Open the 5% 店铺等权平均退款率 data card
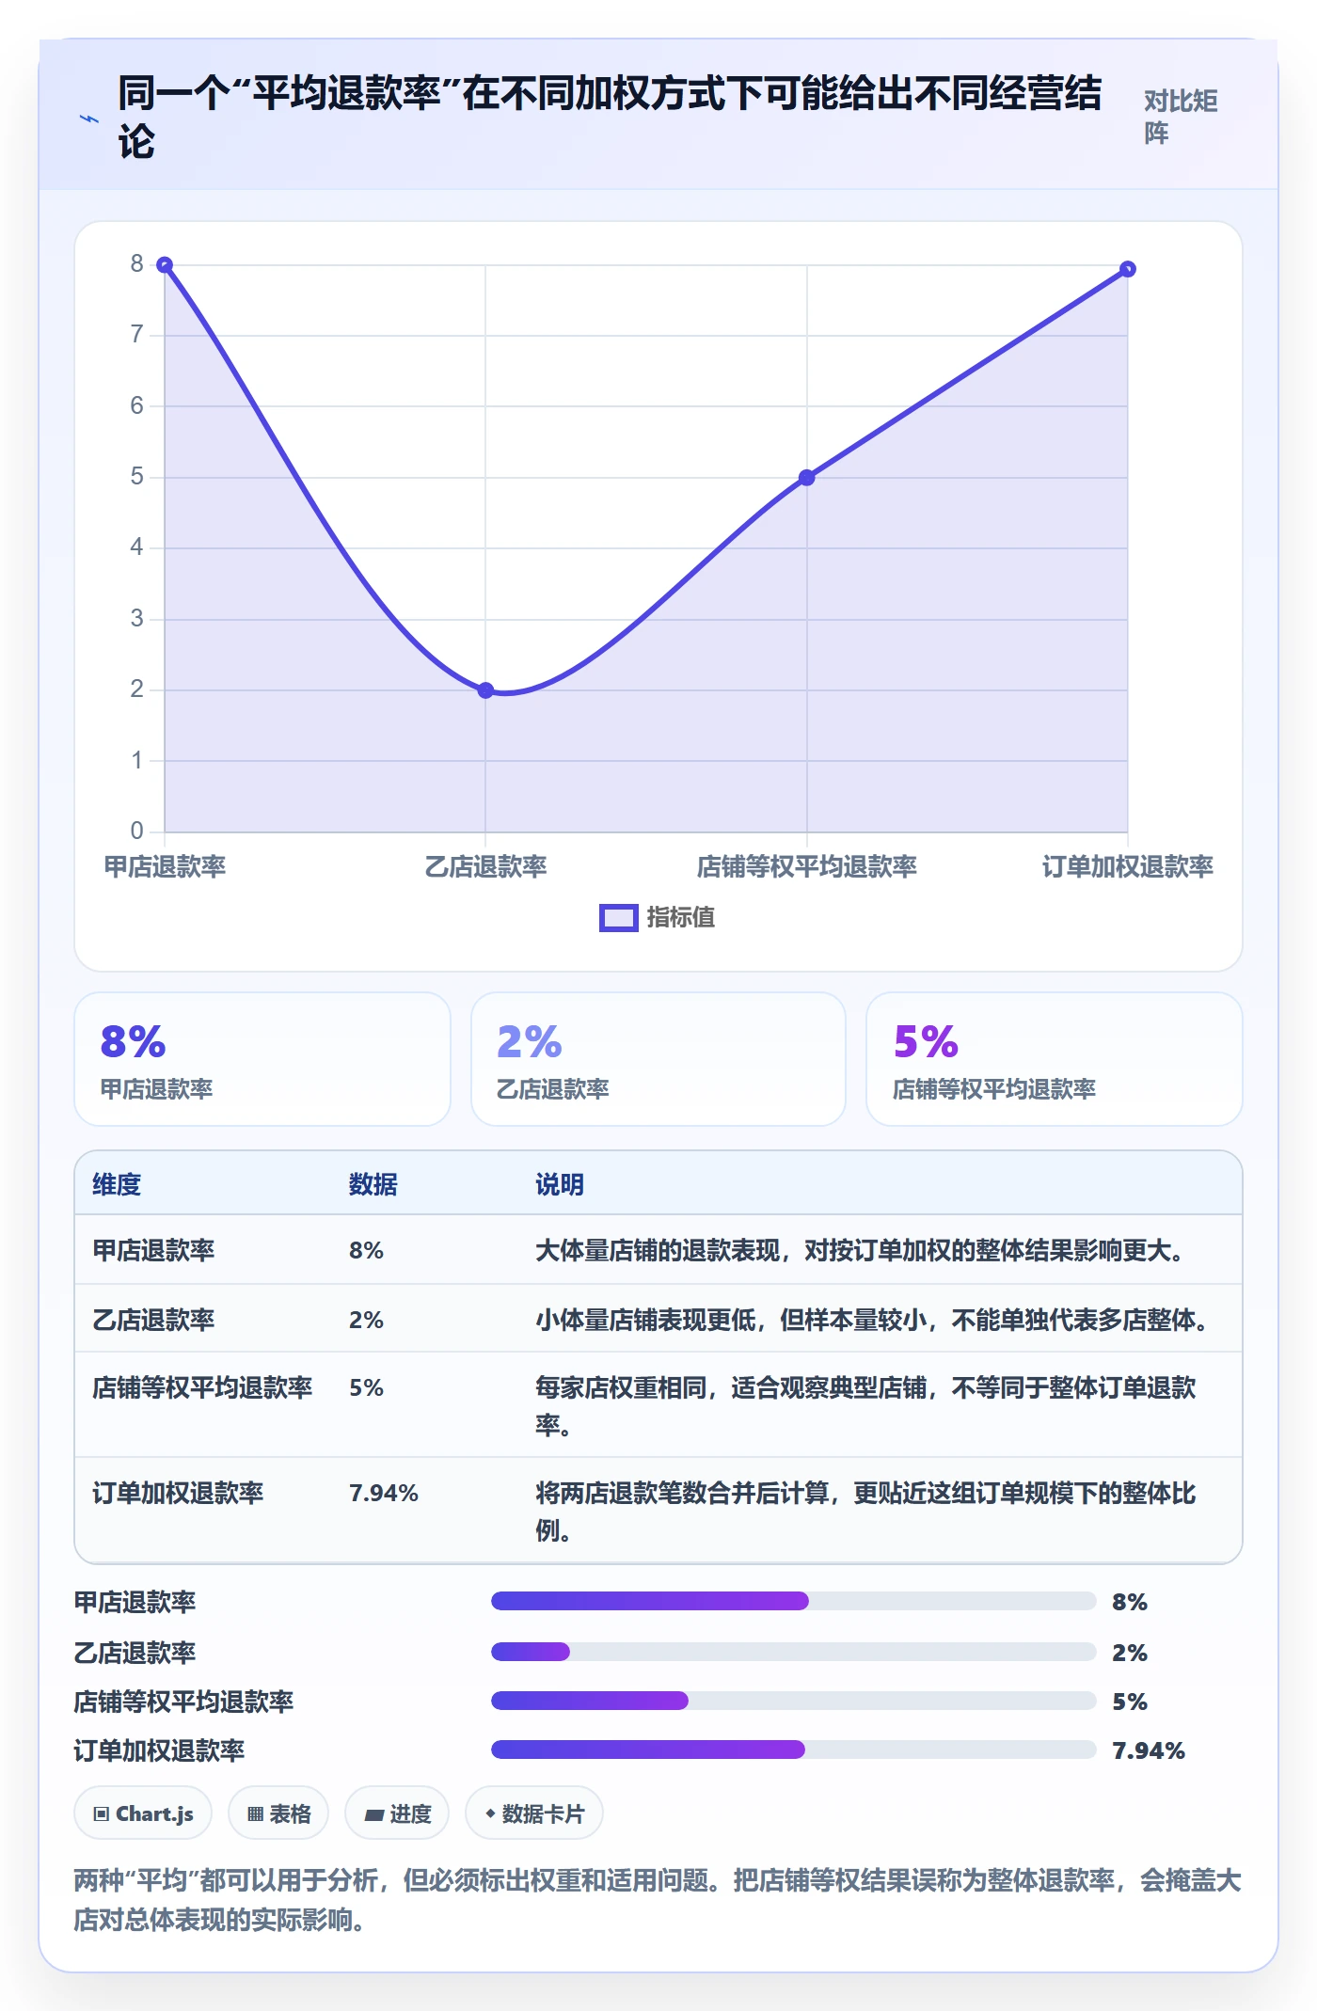This screenshot has width=1317, height=2011. tap(1055, 1059)
